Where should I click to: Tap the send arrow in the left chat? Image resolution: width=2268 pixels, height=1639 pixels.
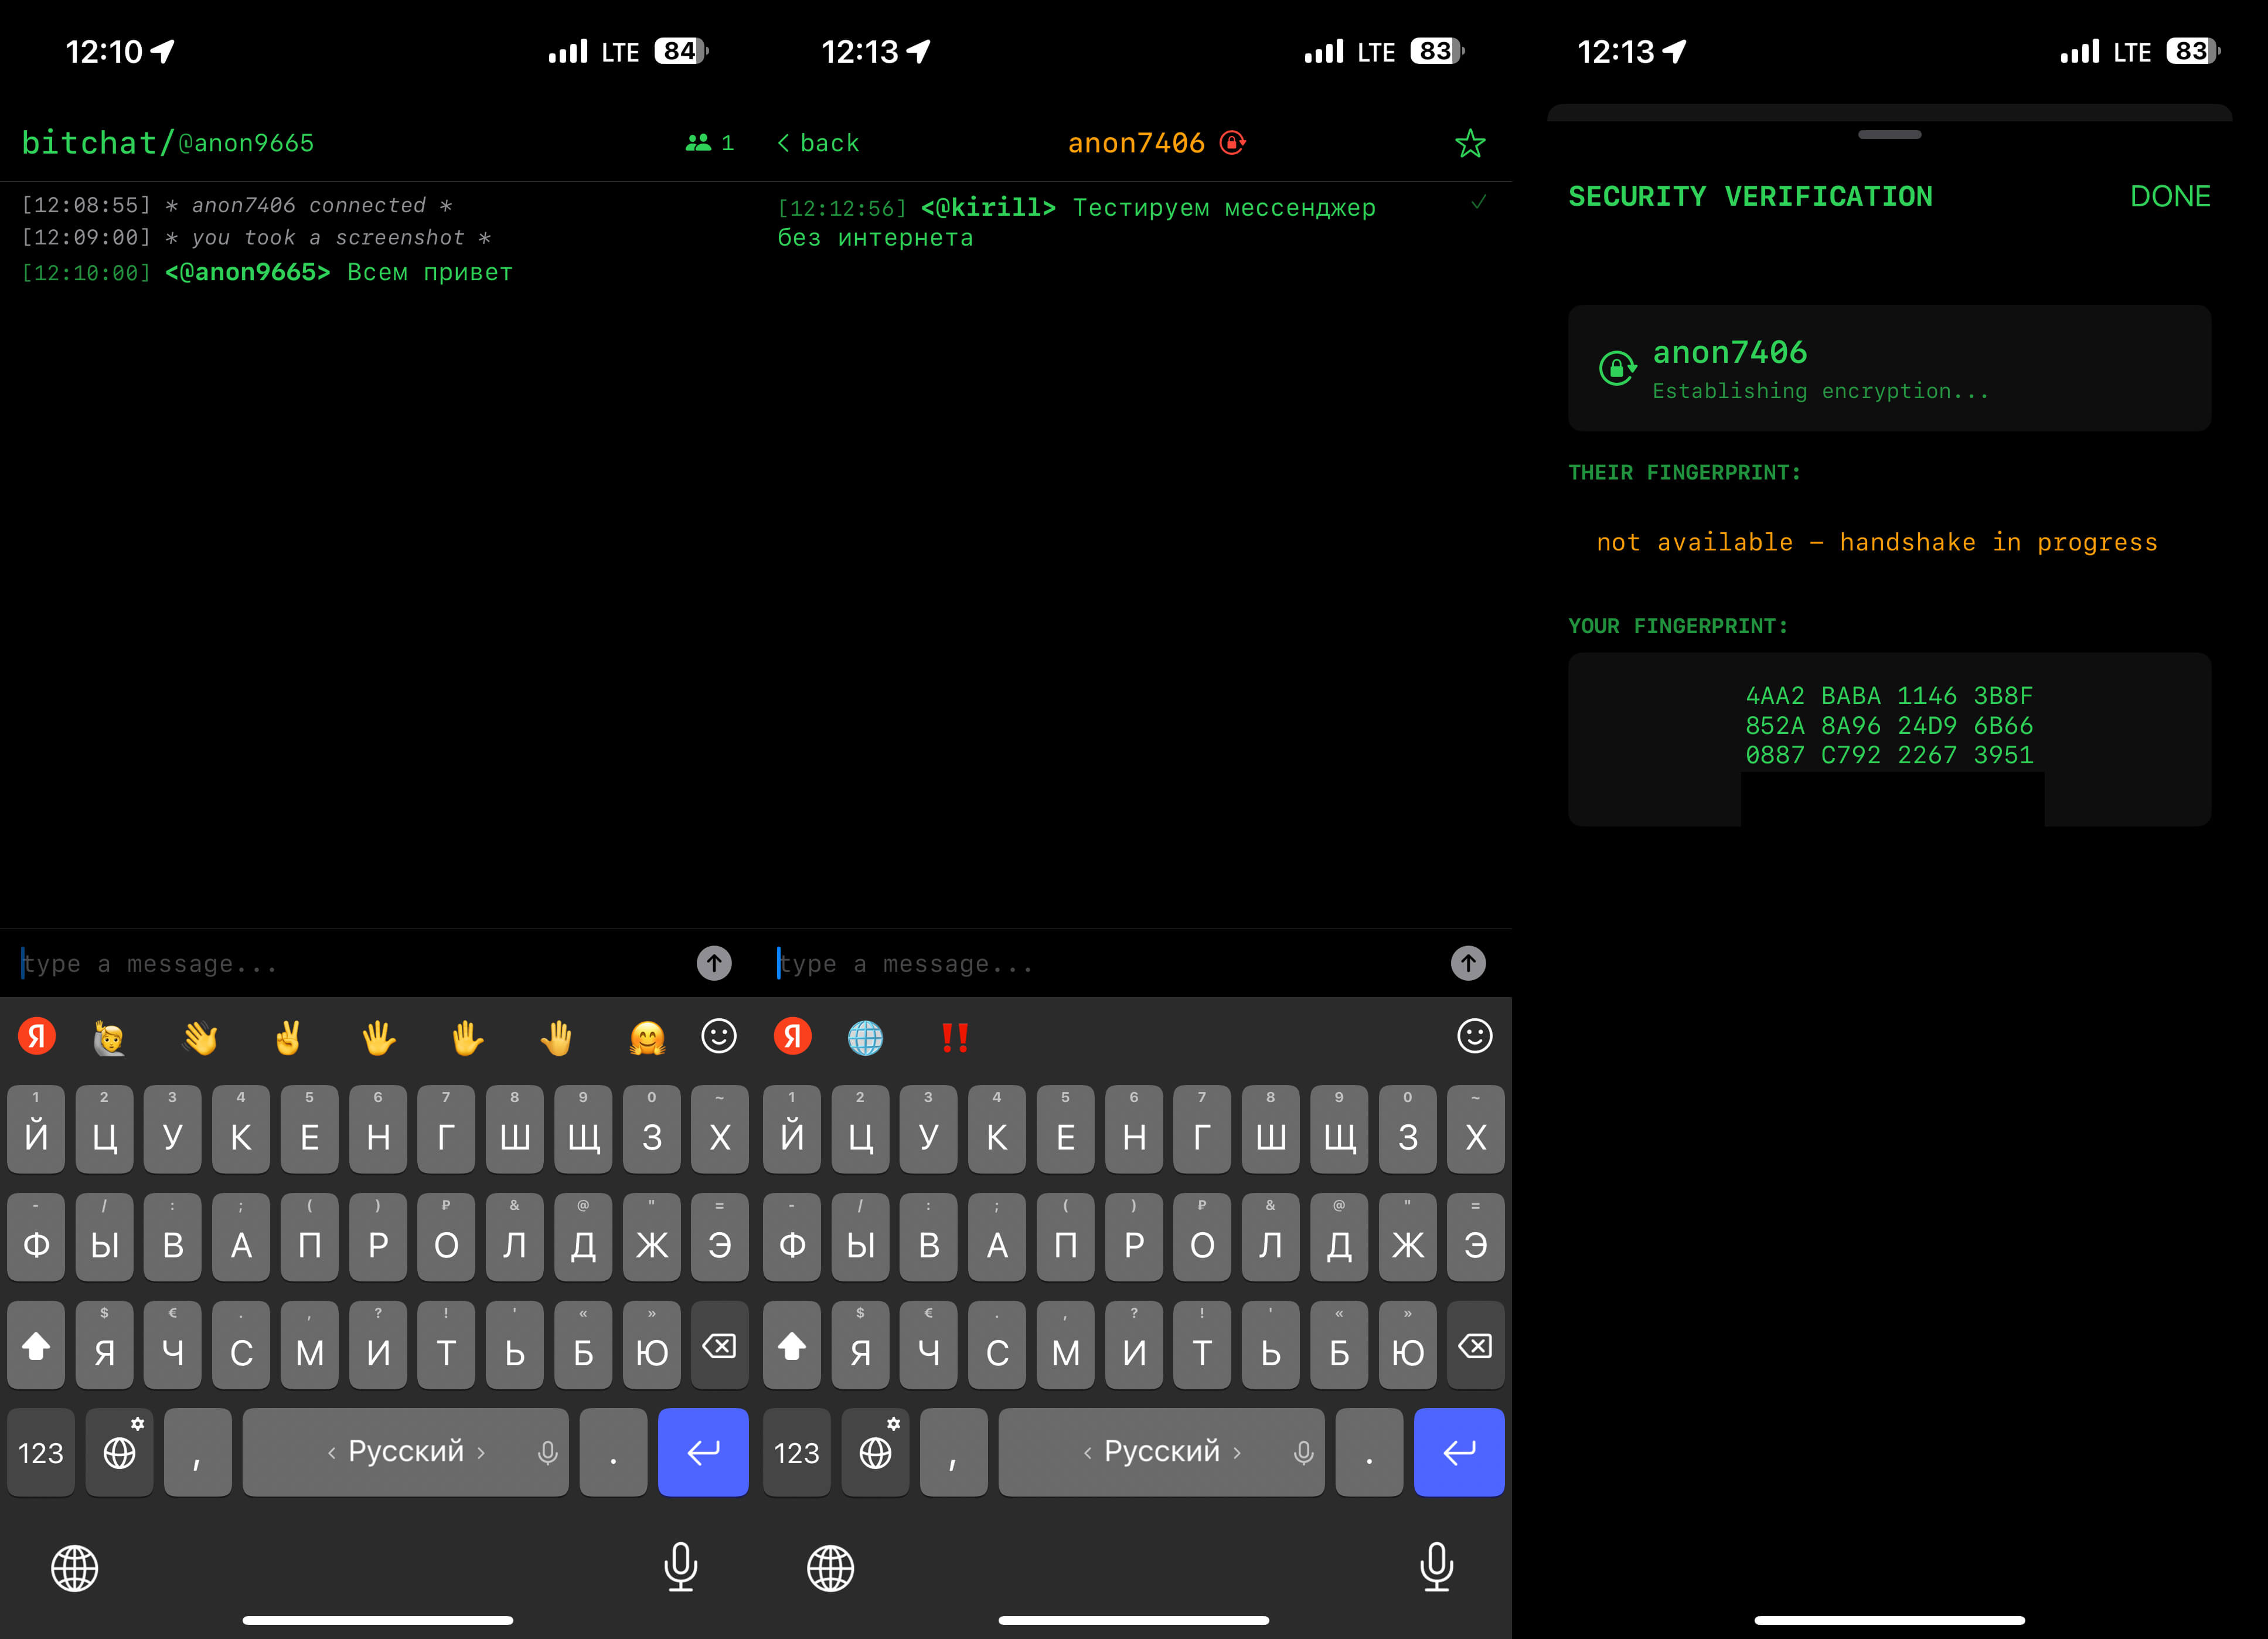pos(713,963)
